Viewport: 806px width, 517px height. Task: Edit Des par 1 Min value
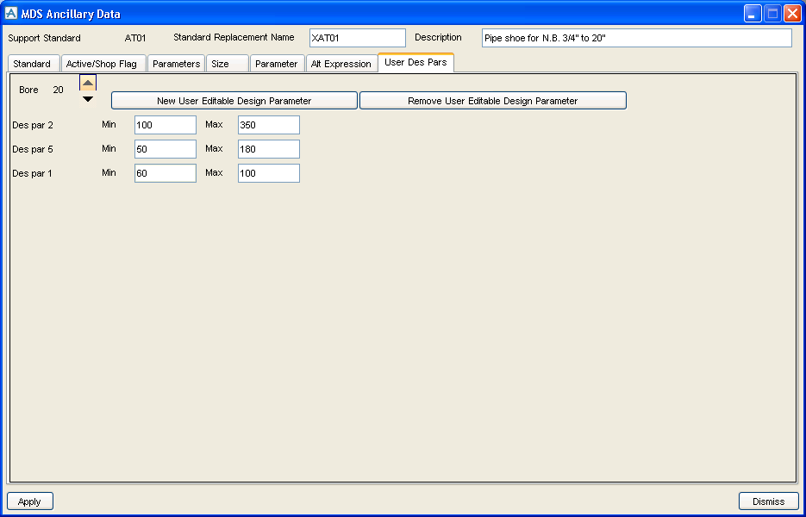[x=166, y=173]
